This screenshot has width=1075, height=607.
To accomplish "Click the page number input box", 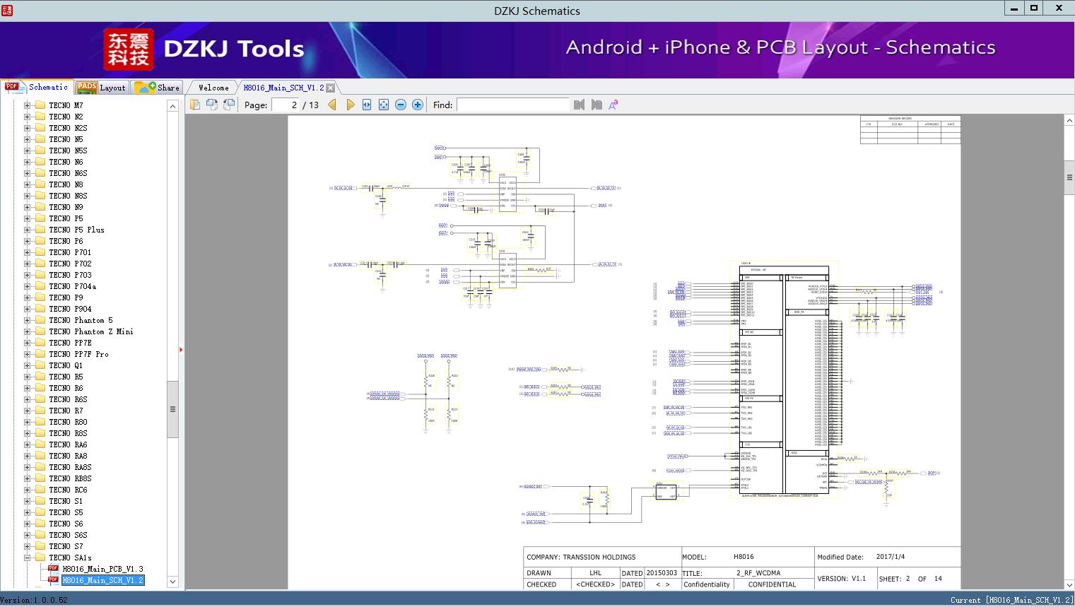I will [x=286, y=105].
